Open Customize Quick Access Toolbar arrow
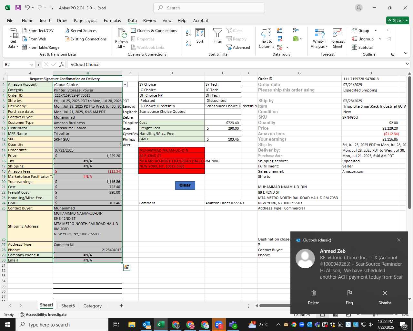The image size is (413, 331). click(53, 8)
